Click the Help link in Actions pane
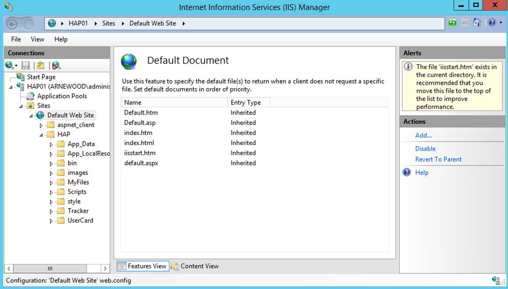Image resolution: width=508 pixels, height=289 pixels. pyautogui.click(x=422, y=172)
